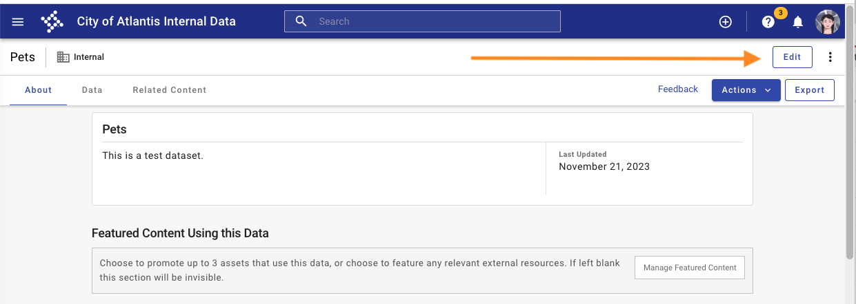Open the help question mark icon
Screen dimensions: 856x304
pos(768,22)
